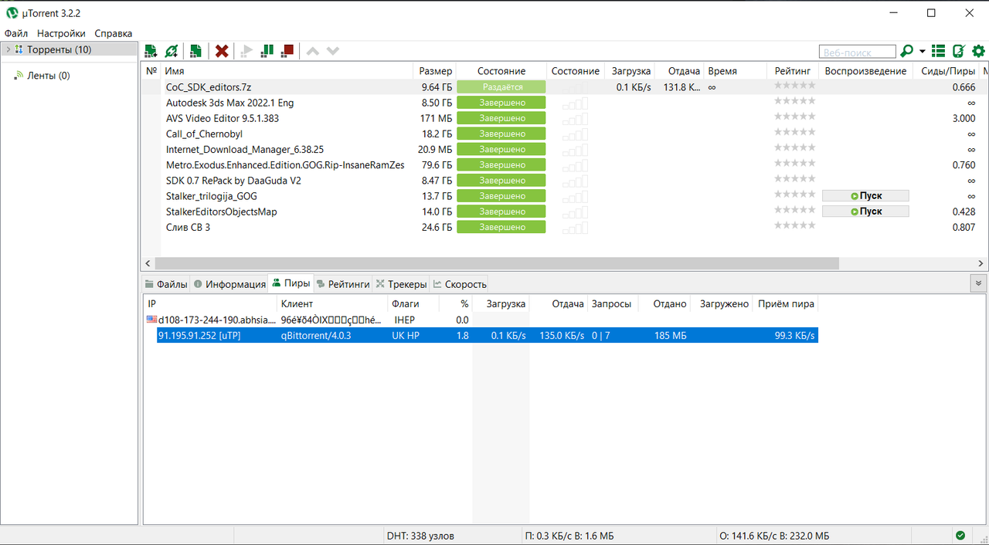Screen dimensions: 989x545
Task: Click download speed status П: 0.3 КБ/с
Action: 569,536
